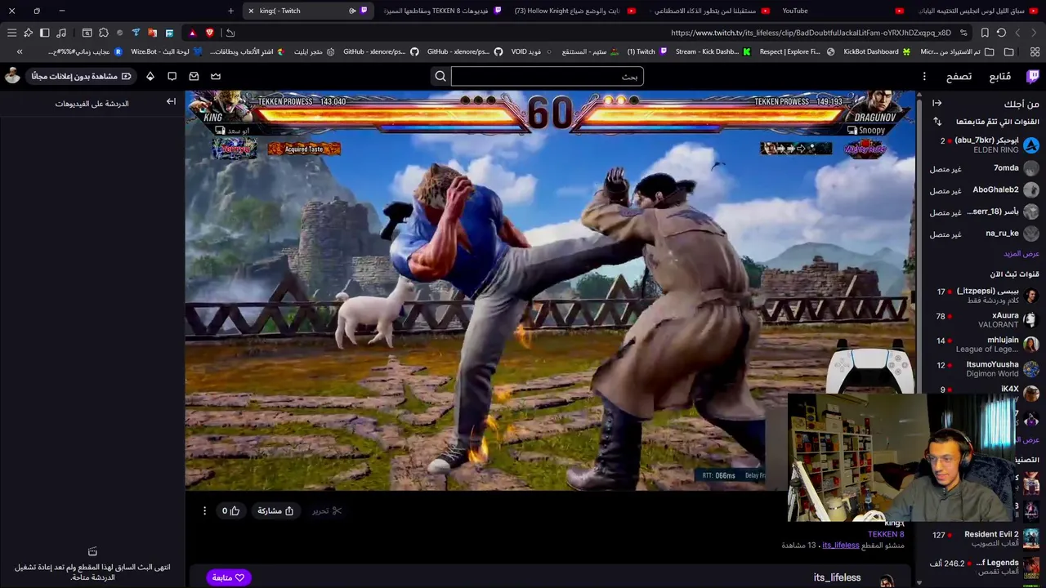
Task: Click the clip video player
Action: [x=550, y=290]
